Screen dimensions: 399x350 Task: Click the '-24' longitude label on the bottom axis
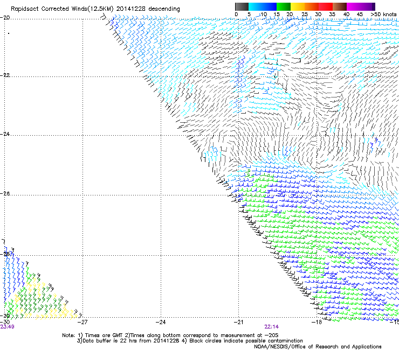point(161,322)
